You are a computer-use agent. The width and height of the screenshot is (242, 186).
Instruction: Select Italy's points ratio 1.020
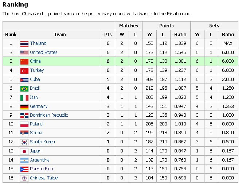coord(180,97)
